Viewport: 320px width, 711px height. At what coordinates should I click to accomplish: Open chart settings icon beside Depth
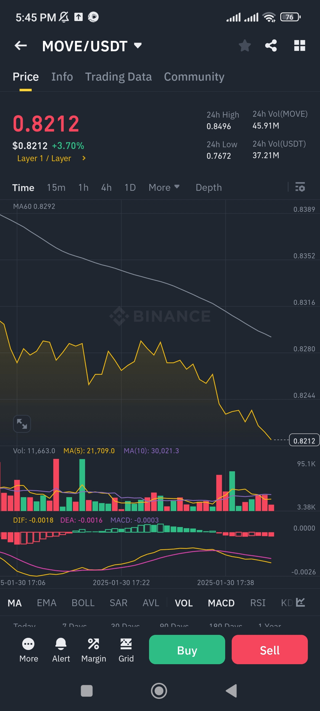[300, 187]
